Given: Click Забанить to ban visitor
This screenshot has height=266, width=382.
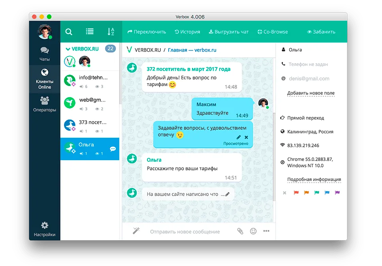Looking at the screenshot, I should click(x=321, y=32).
